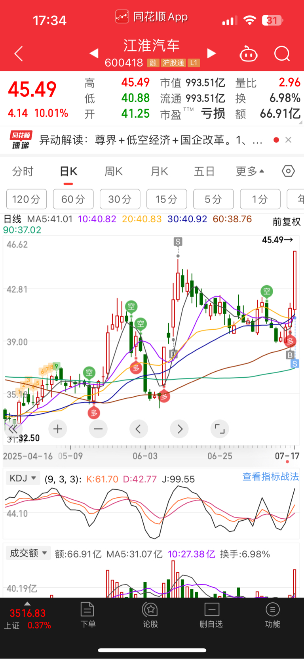Tap the 上证 3516.83 index value
The height and width of the screenshot is (659, 304).
(x=28, y=613)
